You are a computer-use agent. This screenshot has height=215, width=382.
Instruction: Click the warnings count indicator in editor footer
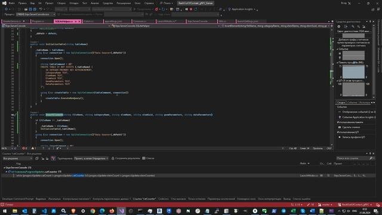point(33,148)
